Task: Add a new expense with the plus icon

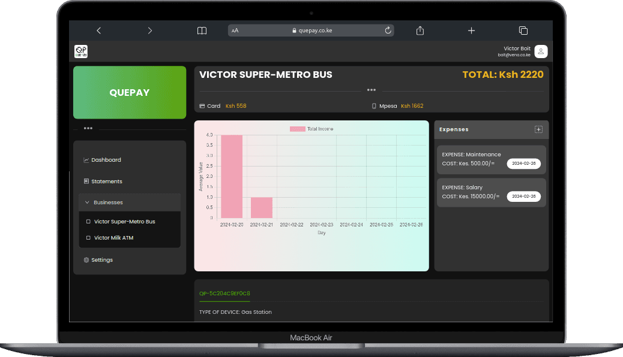Action: [539, 129]
